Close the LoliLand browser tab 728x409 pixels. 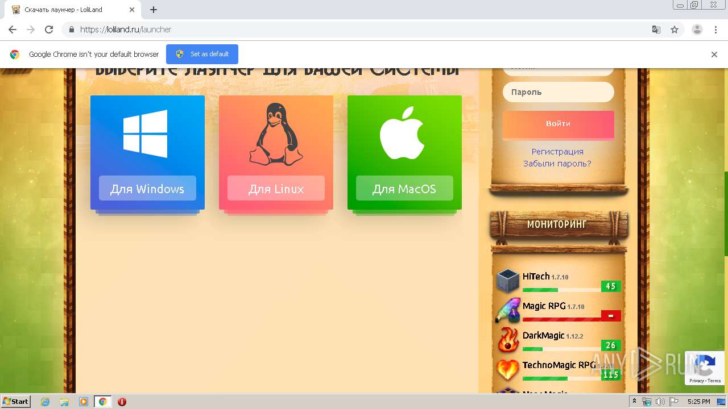point(131,10)
